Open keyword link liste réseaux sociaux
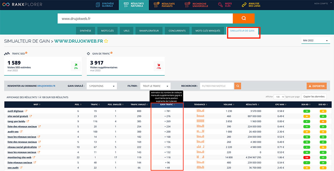The image size is (334, 171). click(x=20, y=162)
